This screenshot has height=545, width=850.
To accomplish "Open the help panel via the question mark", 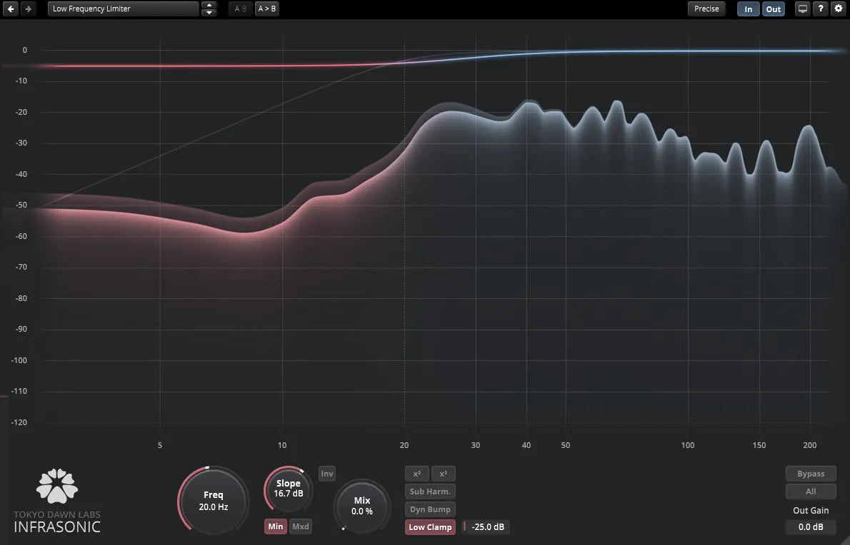I will pos(820,9).
